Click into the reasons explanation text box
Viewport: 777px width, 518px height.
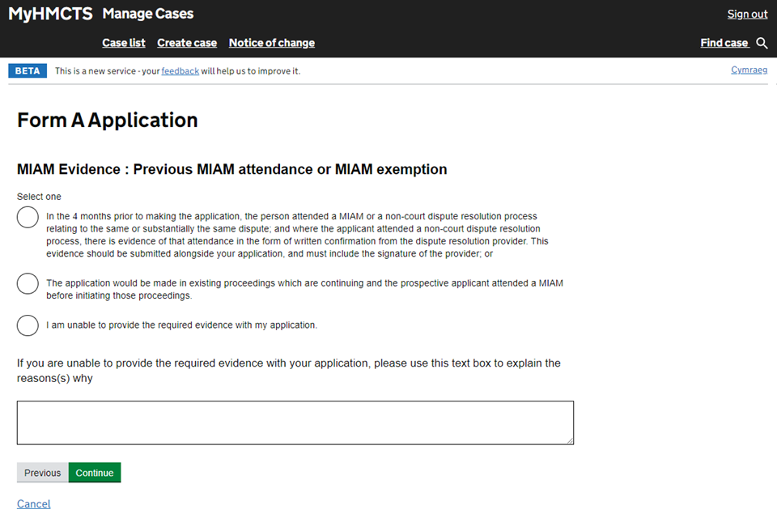click(295, 422)
